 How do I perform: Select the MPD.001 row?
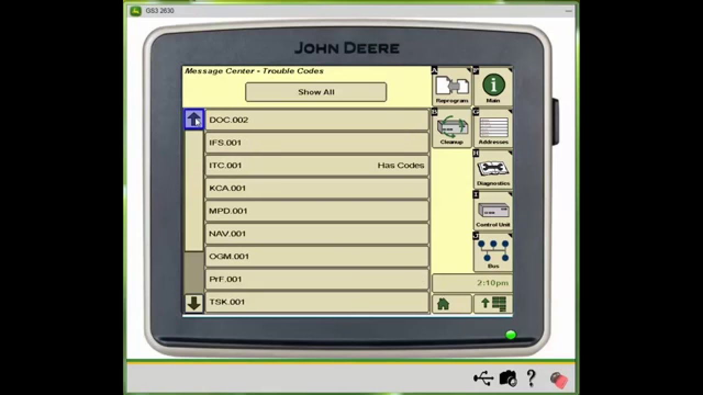tap(317, 211)
